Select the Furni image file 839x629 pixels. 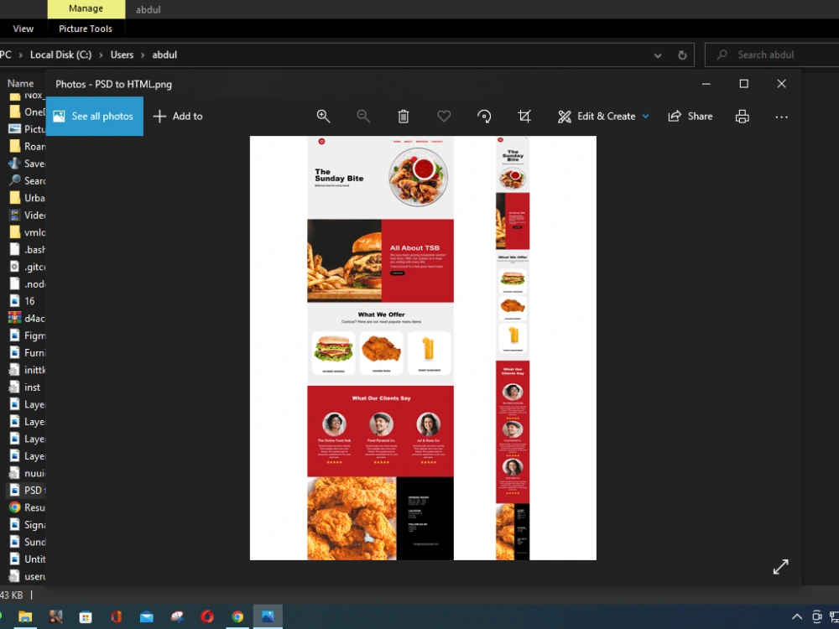28,353
